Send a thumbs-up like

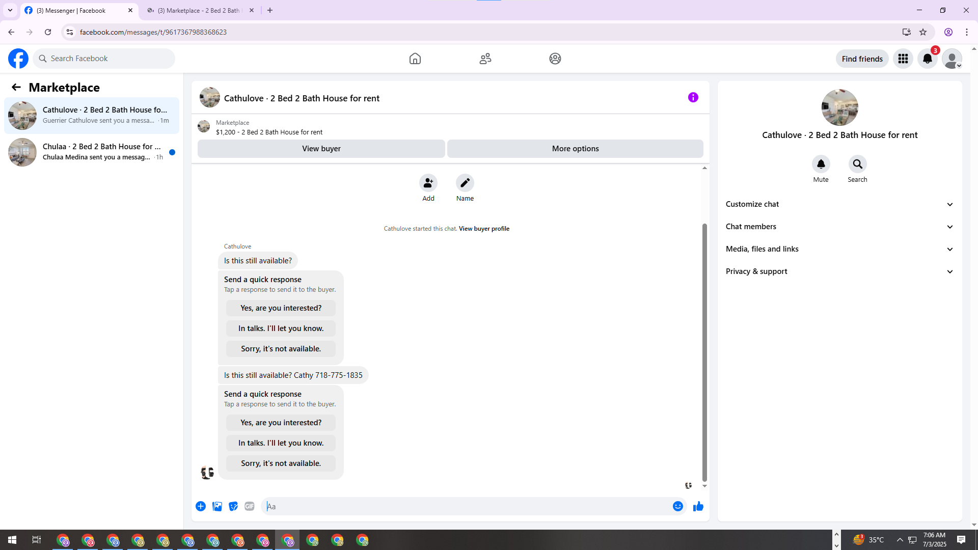coord(698,506)
